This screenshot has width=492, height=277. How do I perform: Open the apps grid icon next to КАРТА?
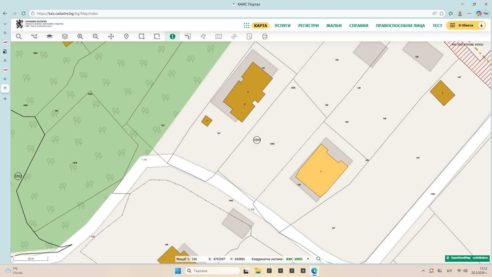[246, 26]
